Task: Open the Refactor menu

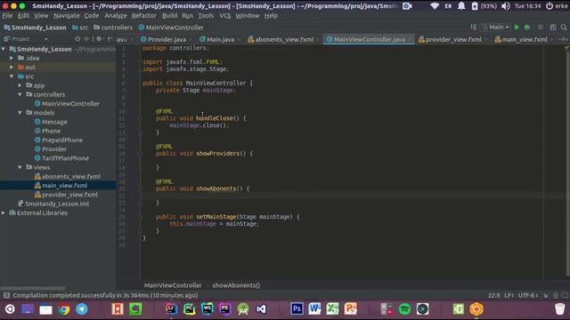Action: click(143, 16)
